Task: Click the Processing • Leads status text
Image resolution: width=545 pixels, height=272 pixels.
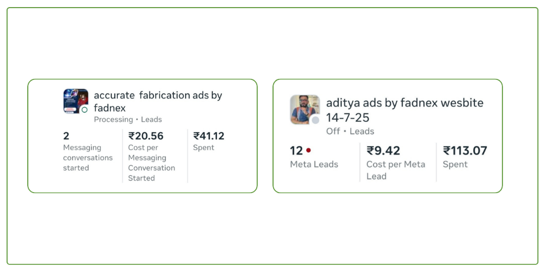Action: tap(128, 120)
